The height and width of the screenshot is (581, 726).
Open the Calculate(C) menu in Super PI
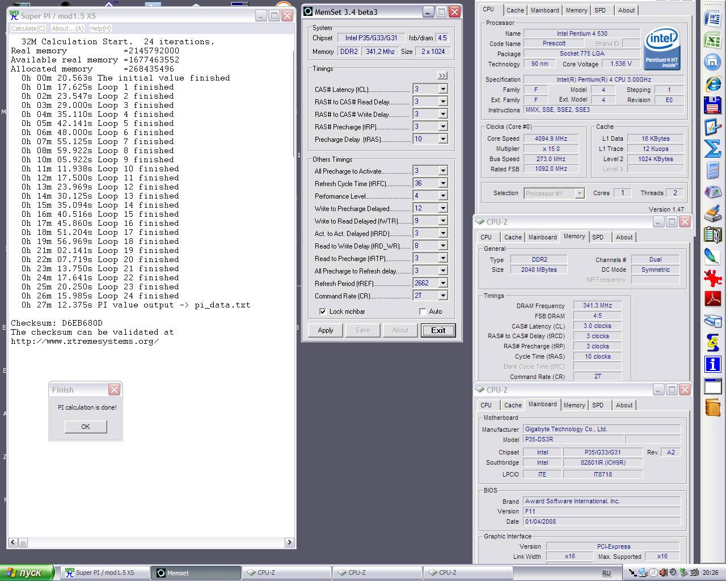28,28
